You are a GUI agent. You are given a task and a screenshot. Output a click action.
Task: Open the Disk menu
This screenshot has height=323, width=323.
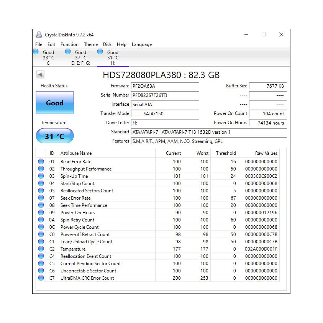107,44
